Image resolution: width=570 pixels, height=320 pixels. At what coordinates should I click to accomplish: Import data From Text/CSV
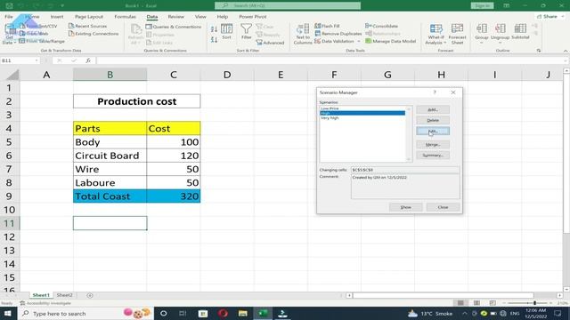tap(38, 26)
